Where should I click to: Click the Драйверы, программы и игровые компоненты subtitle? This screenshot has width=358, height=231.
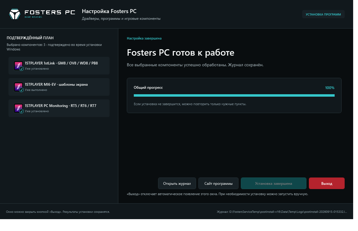tap(121, 19)
